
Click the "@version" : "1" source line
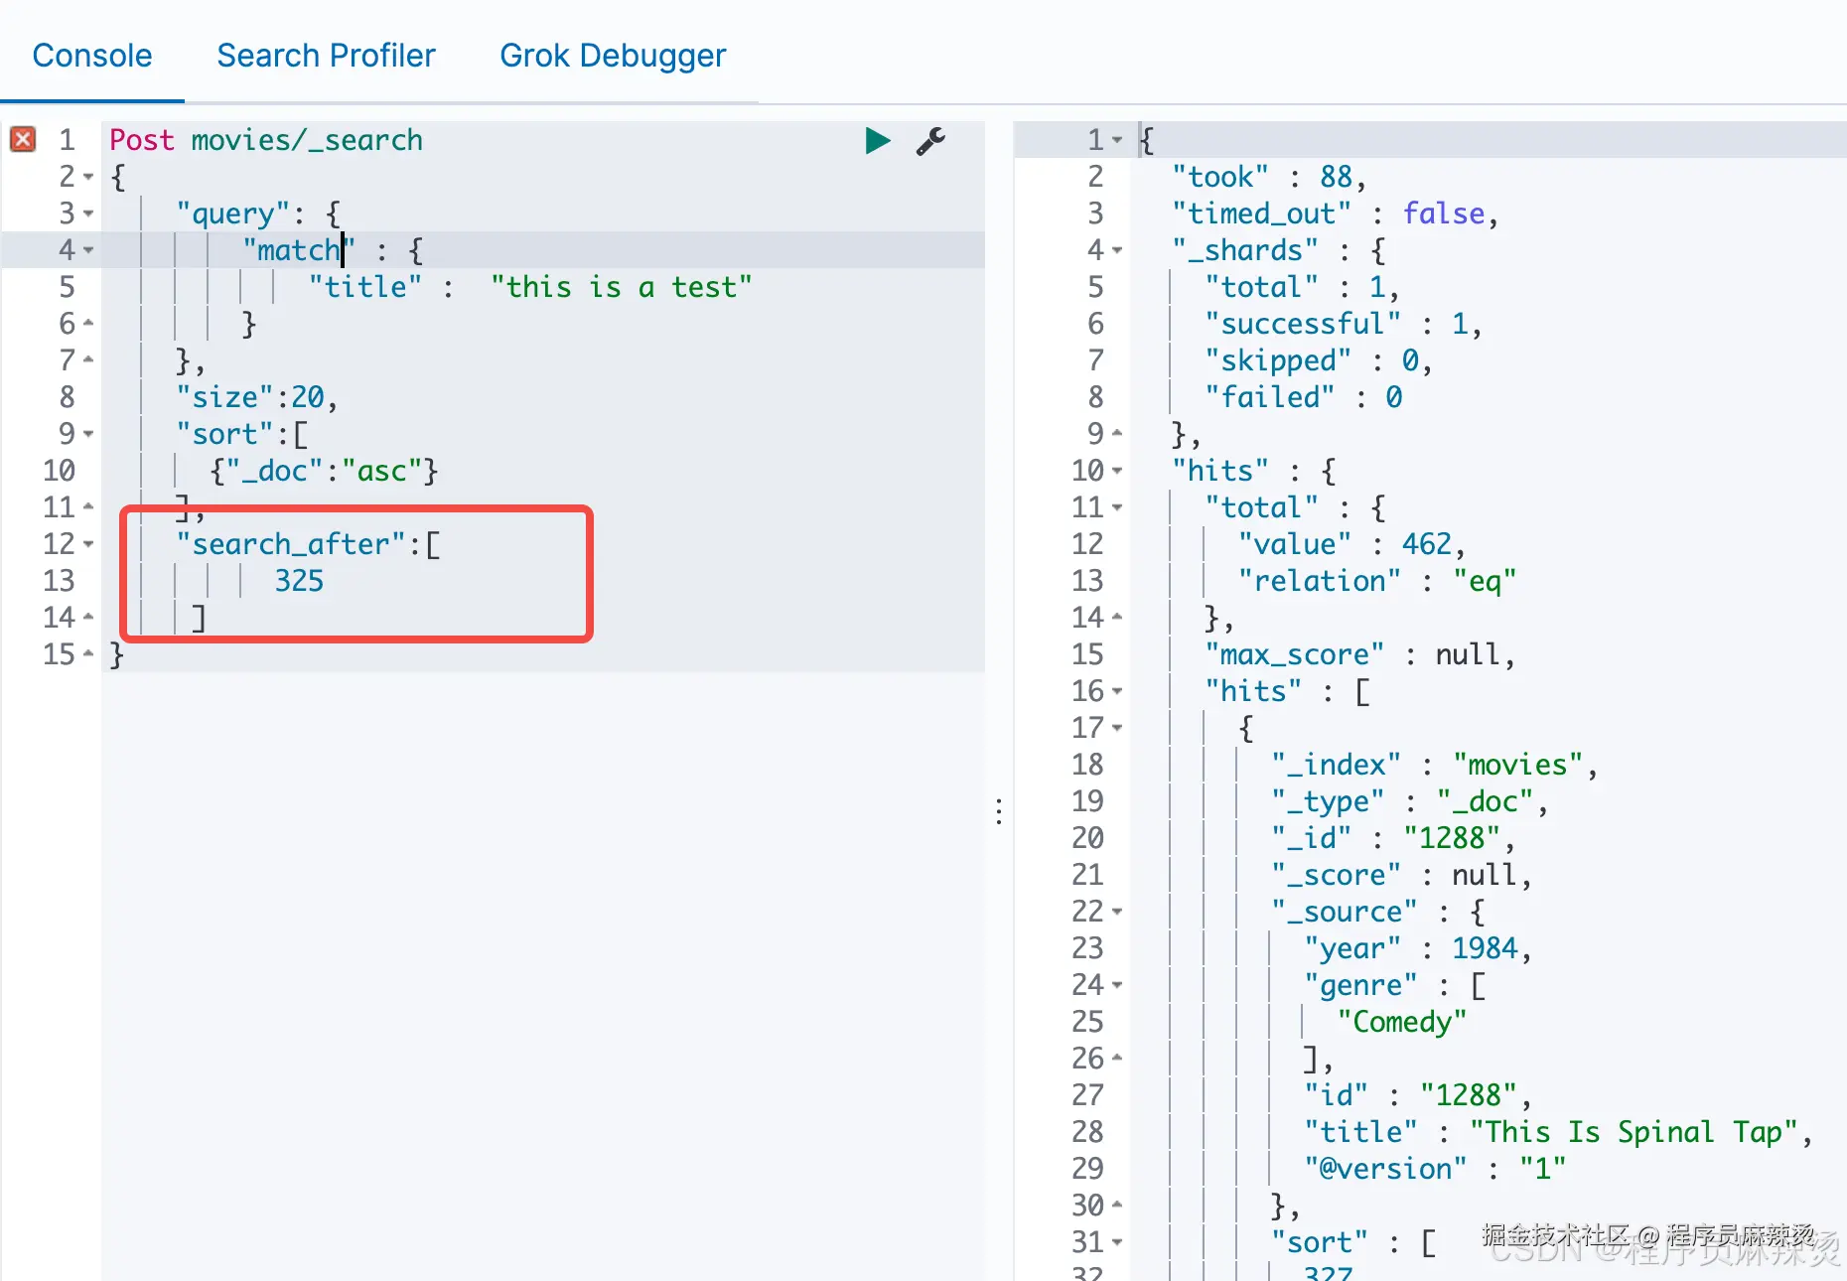pyautogui.click(x=1434, y=1169)
